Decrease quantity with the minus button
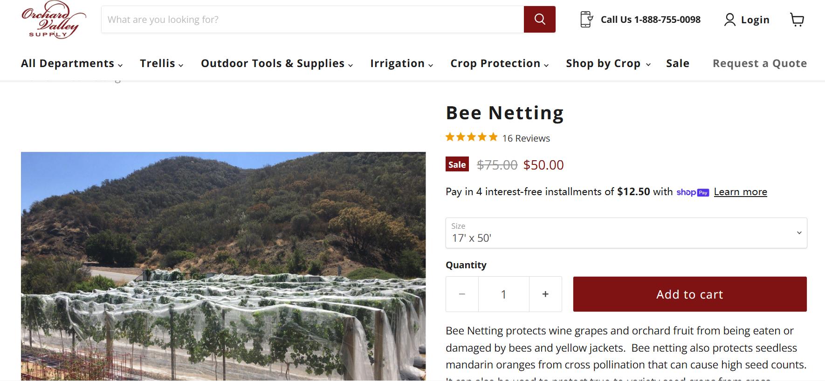This screenshot has width=825, height=381. [x=462, y=294]
